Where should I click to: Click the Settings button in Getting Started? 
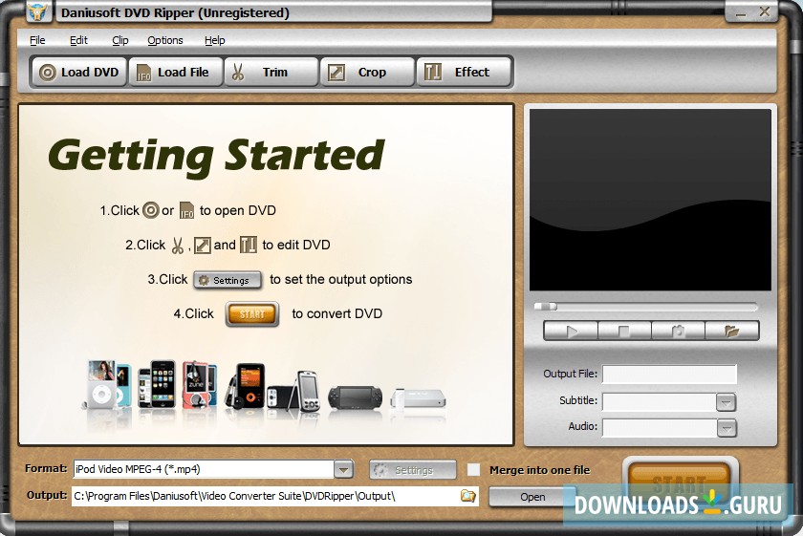click(228, 280)
